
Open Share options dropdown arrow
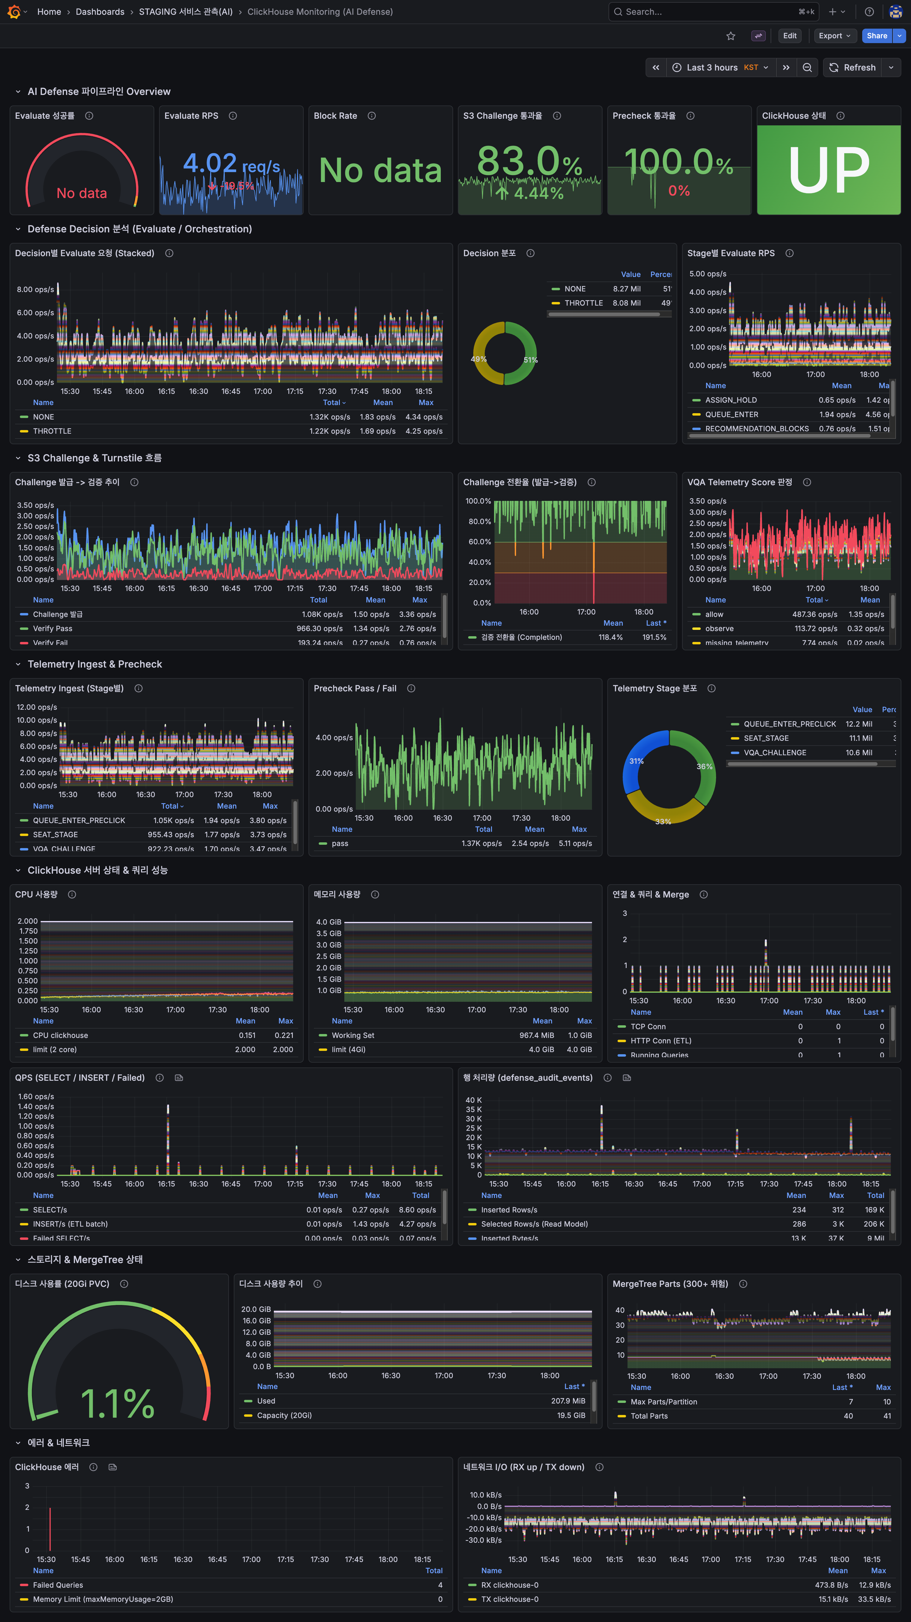coord(899,36)
